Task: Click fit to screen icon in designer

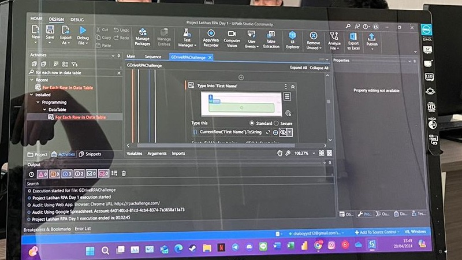Action: (x=322, y=153)
